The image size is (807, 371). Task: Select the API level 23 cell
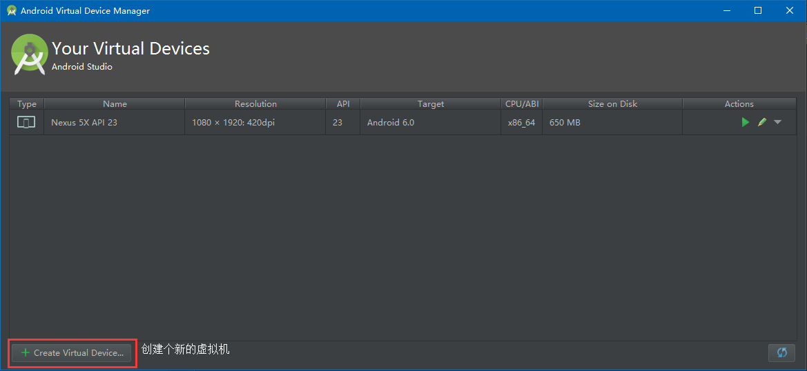(x=343, y=123)
